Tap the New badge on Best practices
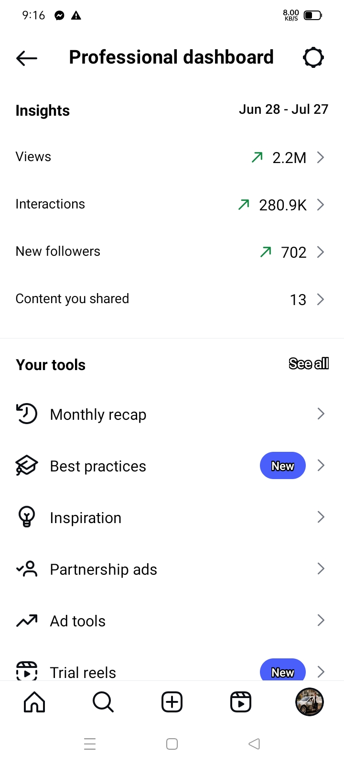This screenshot has height=765, width=344. [x=282, y=466]
